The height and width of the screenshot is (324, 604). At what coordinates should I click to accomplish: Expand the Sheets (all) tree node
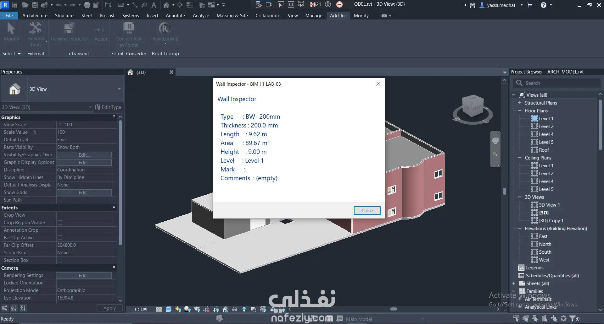coord(513,283)
